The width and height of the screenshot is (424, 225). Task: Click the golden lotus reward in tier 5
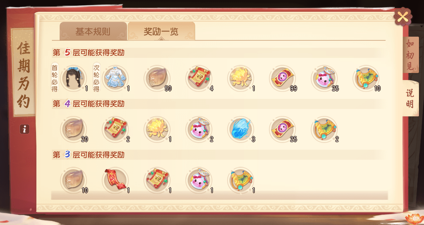pyautogui.click(x=241, y=78)
